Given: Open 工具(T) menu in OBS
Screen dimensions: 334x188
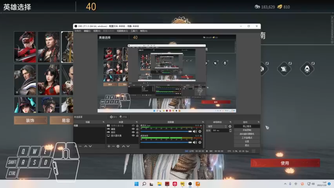Looking at the screenshot, I should point(134,31).
